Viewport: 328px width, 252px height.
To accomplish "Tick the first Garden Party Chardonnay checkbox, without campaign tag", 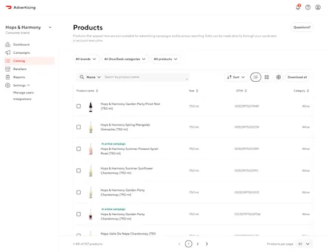I will pyautogui.click(x=79, y=193).
